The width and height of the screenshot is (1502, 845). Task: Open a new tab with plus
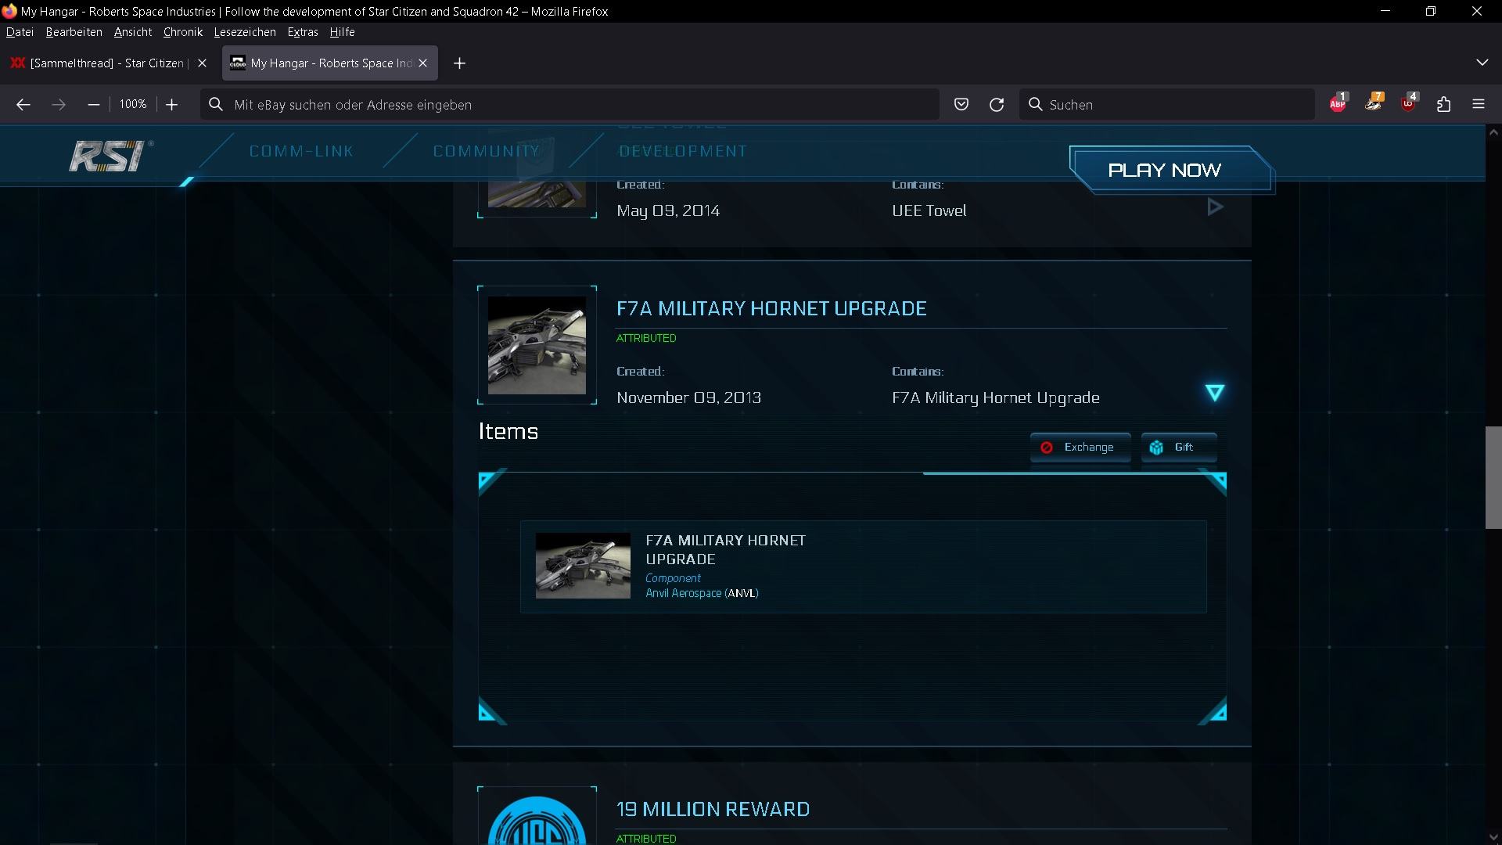pos(460,63)
